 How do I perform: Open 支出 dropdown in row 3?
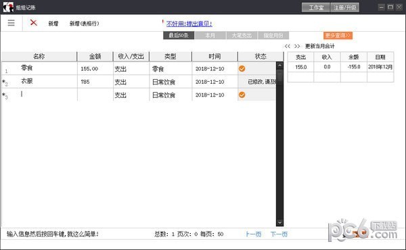pyautogui.click(x=131, y=95)
